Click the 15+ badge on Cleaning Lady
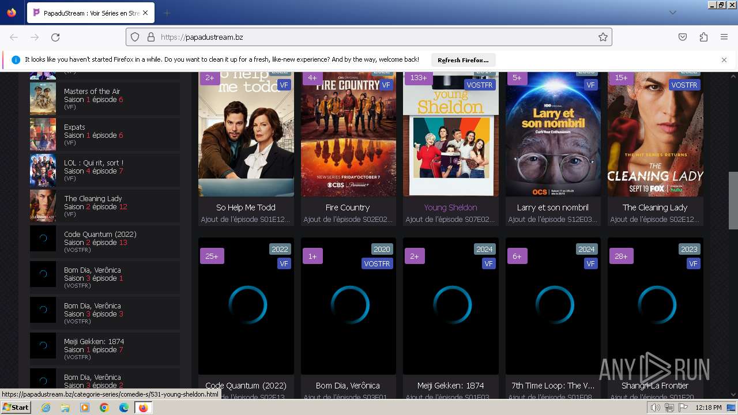738x415 pixels. point(621,78)
